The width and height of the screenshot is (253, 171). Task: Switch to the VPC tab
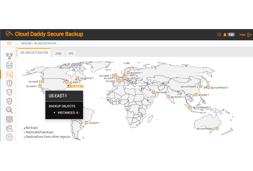click(71, 53)
